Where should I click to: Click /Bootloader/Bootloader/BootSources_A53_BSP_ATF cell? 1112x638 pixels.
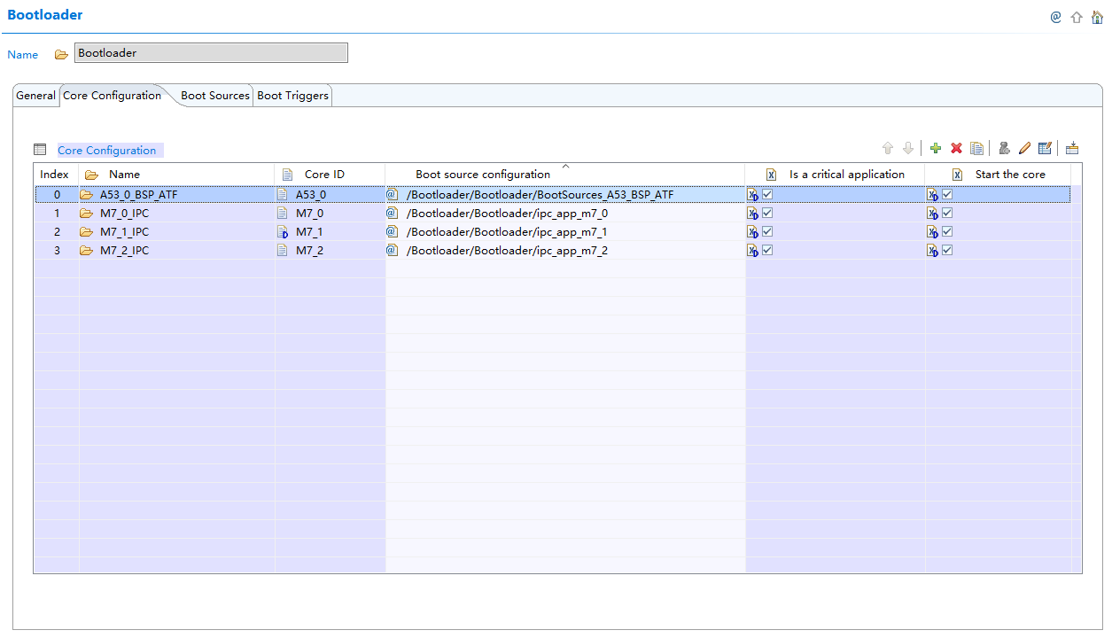(565, 195)
